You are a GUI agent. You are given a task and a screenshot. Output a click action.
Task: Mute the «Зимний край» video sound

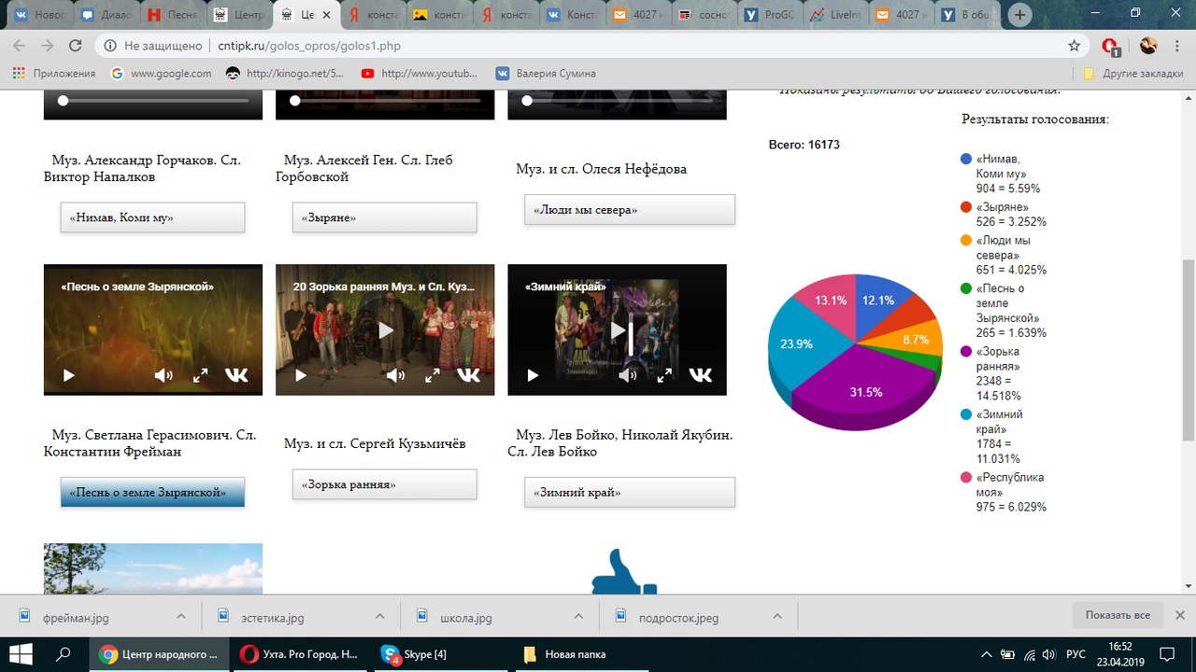(628, 375)
